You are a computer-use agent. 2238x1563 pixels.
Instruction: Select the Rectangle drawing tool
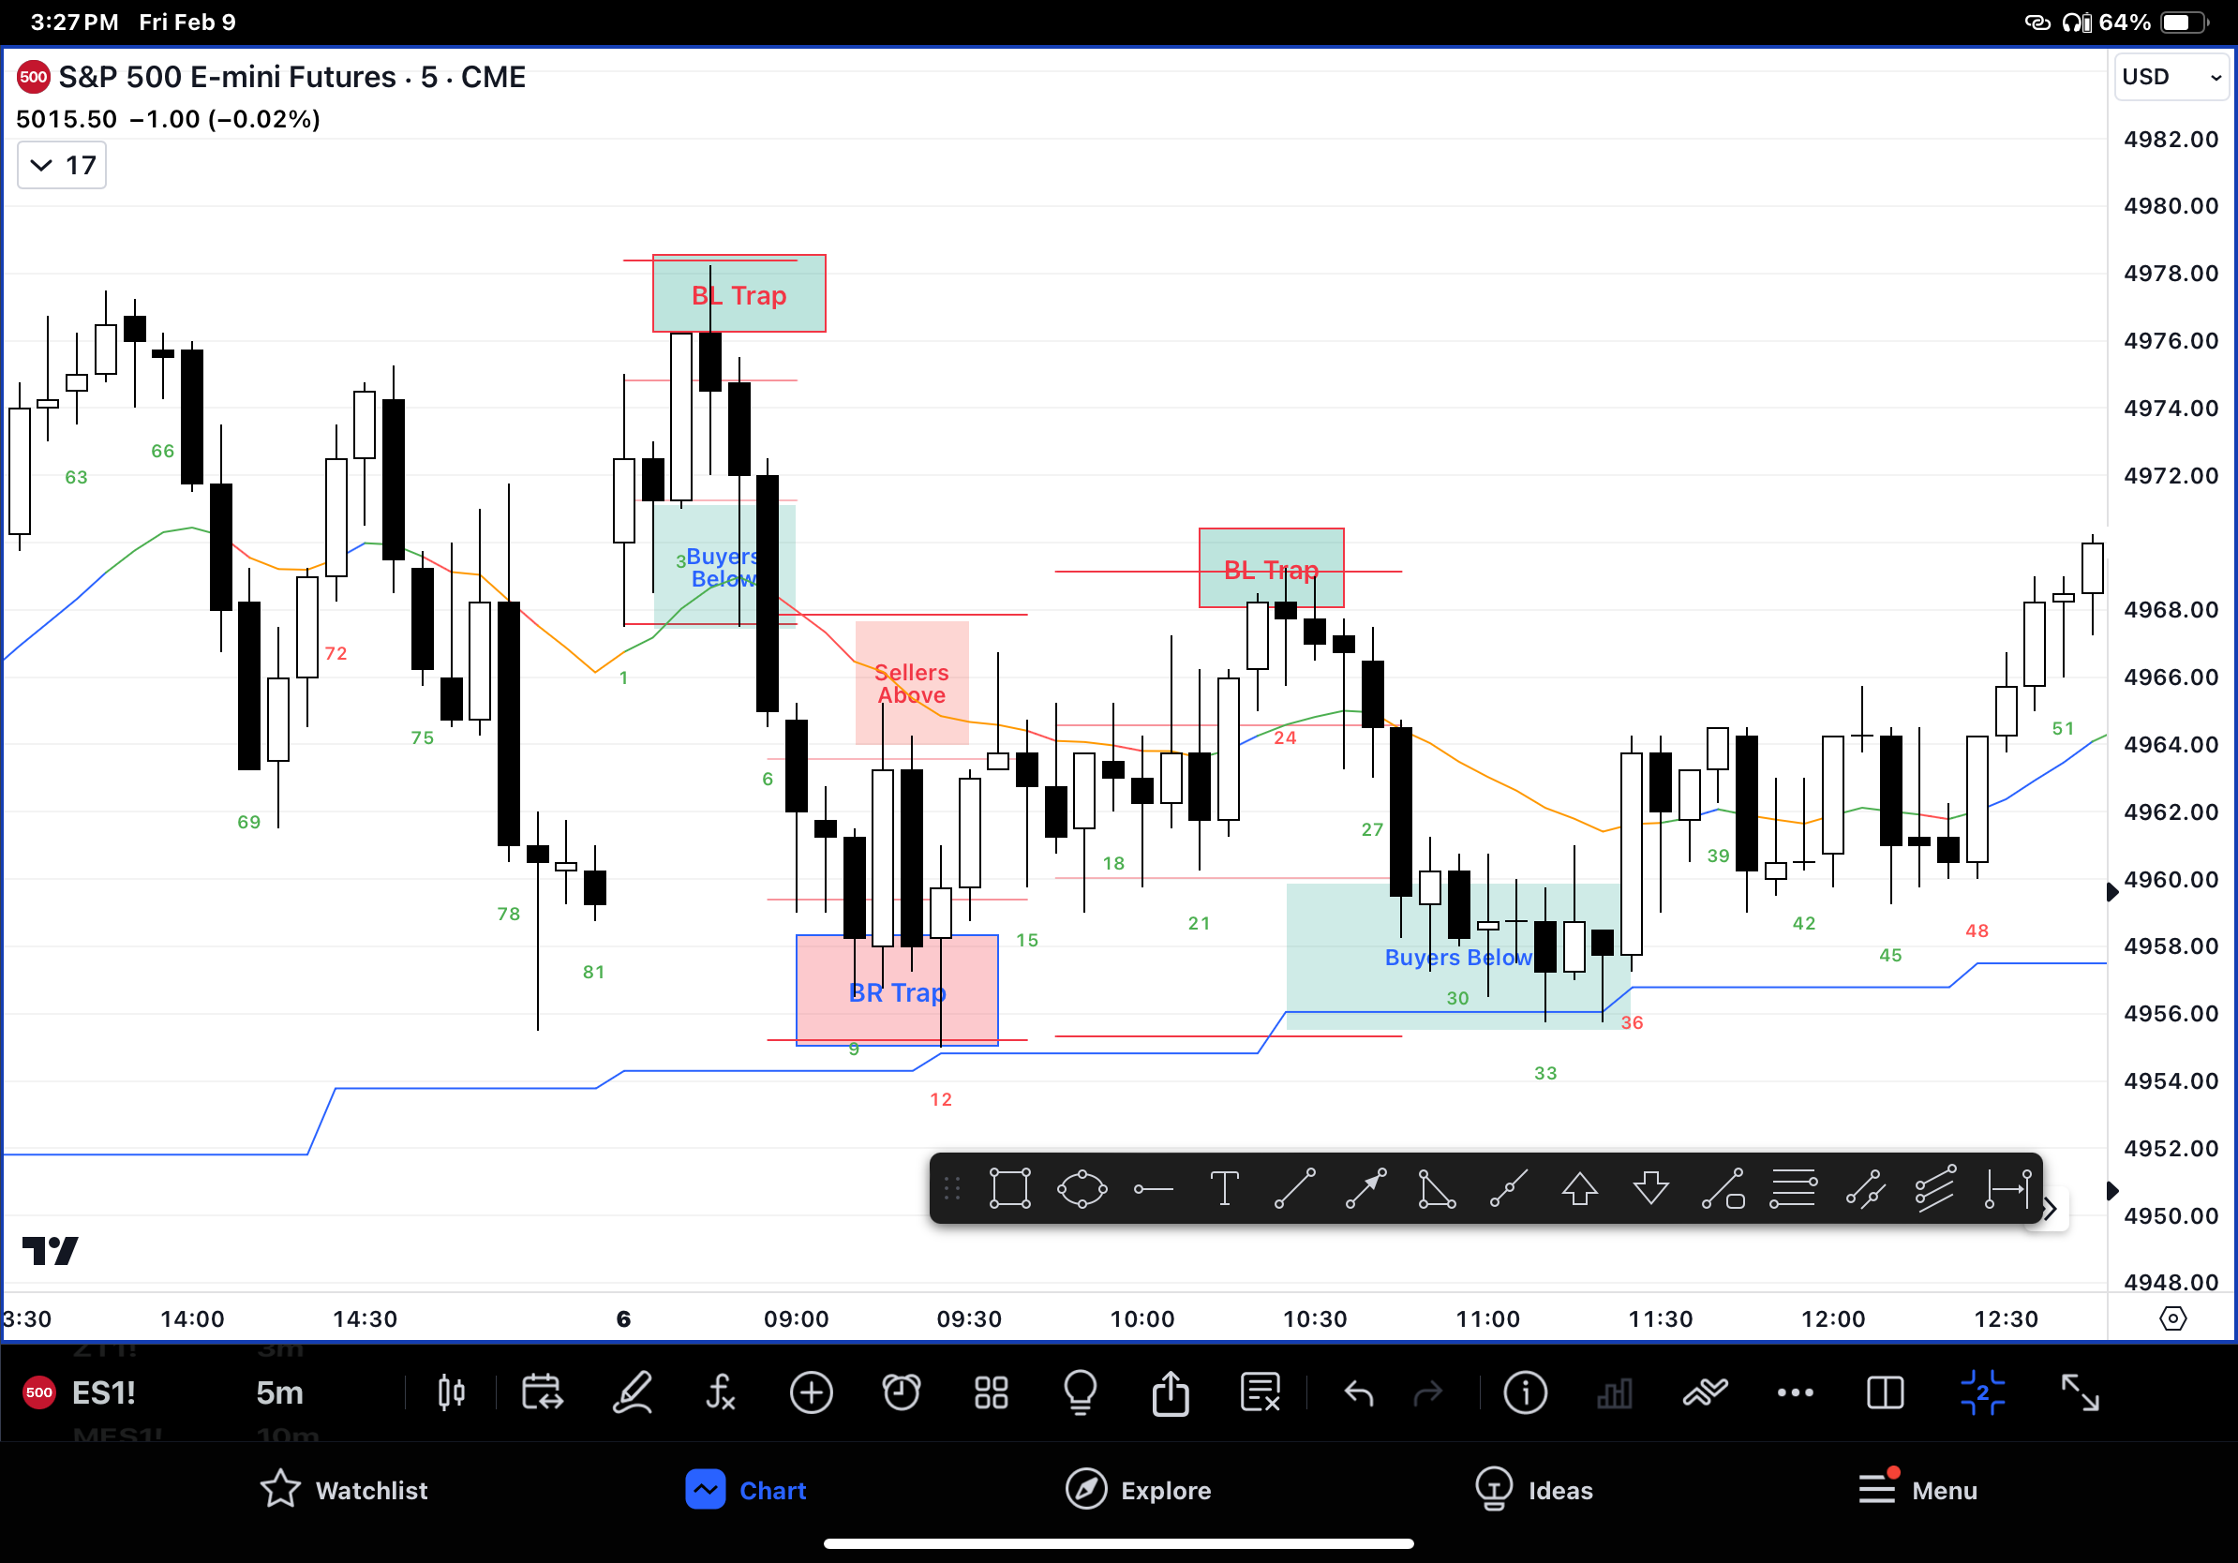(x=1011, y=1189)
